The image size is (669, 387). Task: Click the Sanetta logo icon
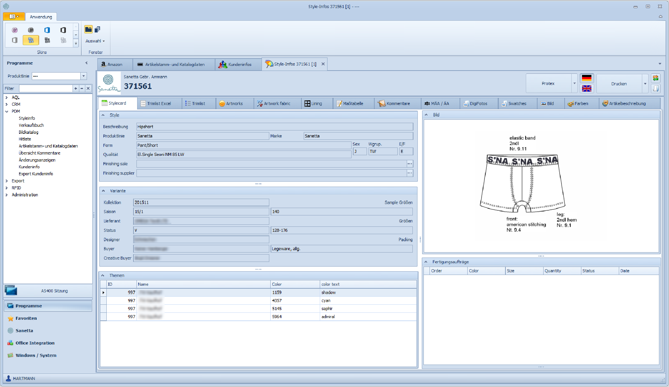pos(108,83)
